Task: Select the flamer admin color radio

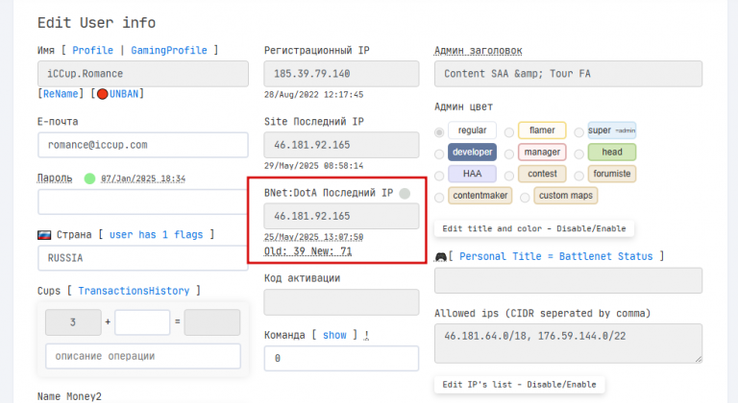Action: click(x=508, y=132)
